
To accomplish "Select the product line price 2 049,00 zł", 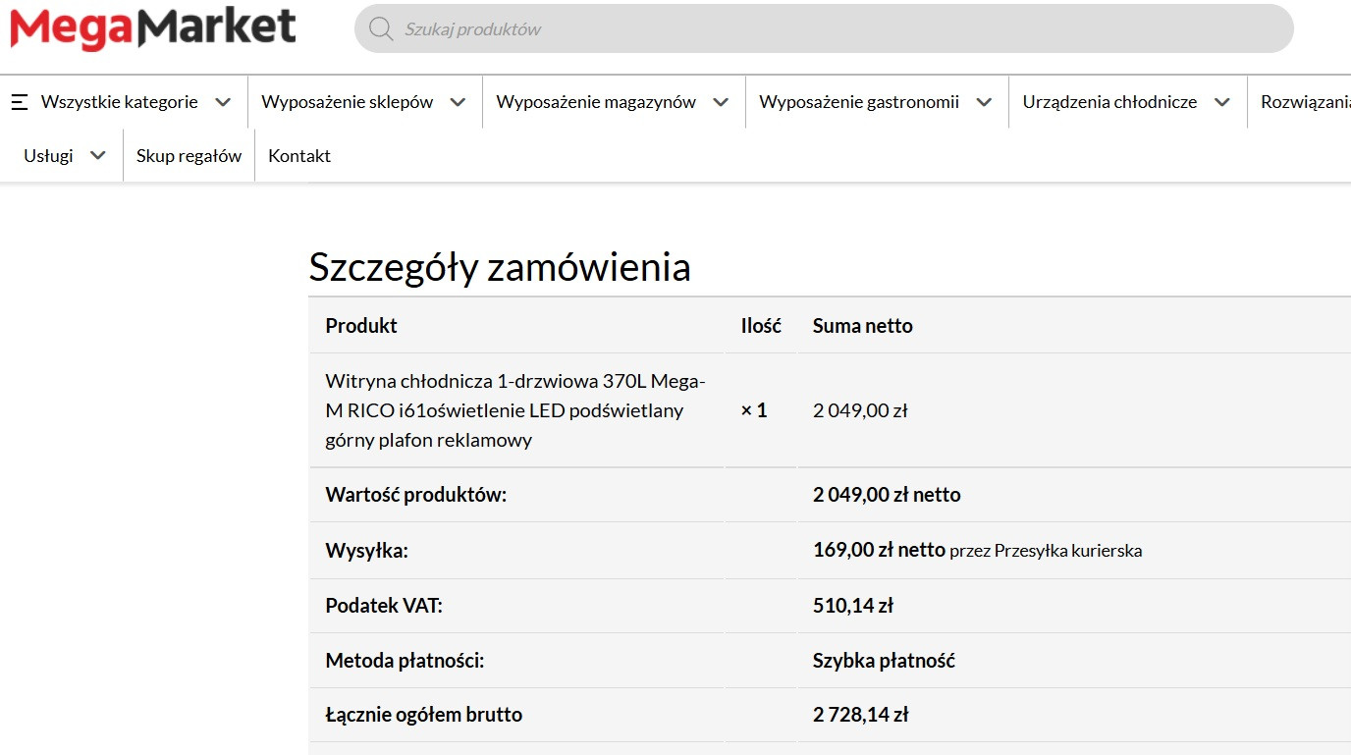I will point(860,410).
